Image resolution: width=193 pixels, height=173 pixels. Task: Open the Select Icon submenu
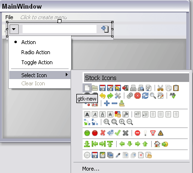pos(40,75)
